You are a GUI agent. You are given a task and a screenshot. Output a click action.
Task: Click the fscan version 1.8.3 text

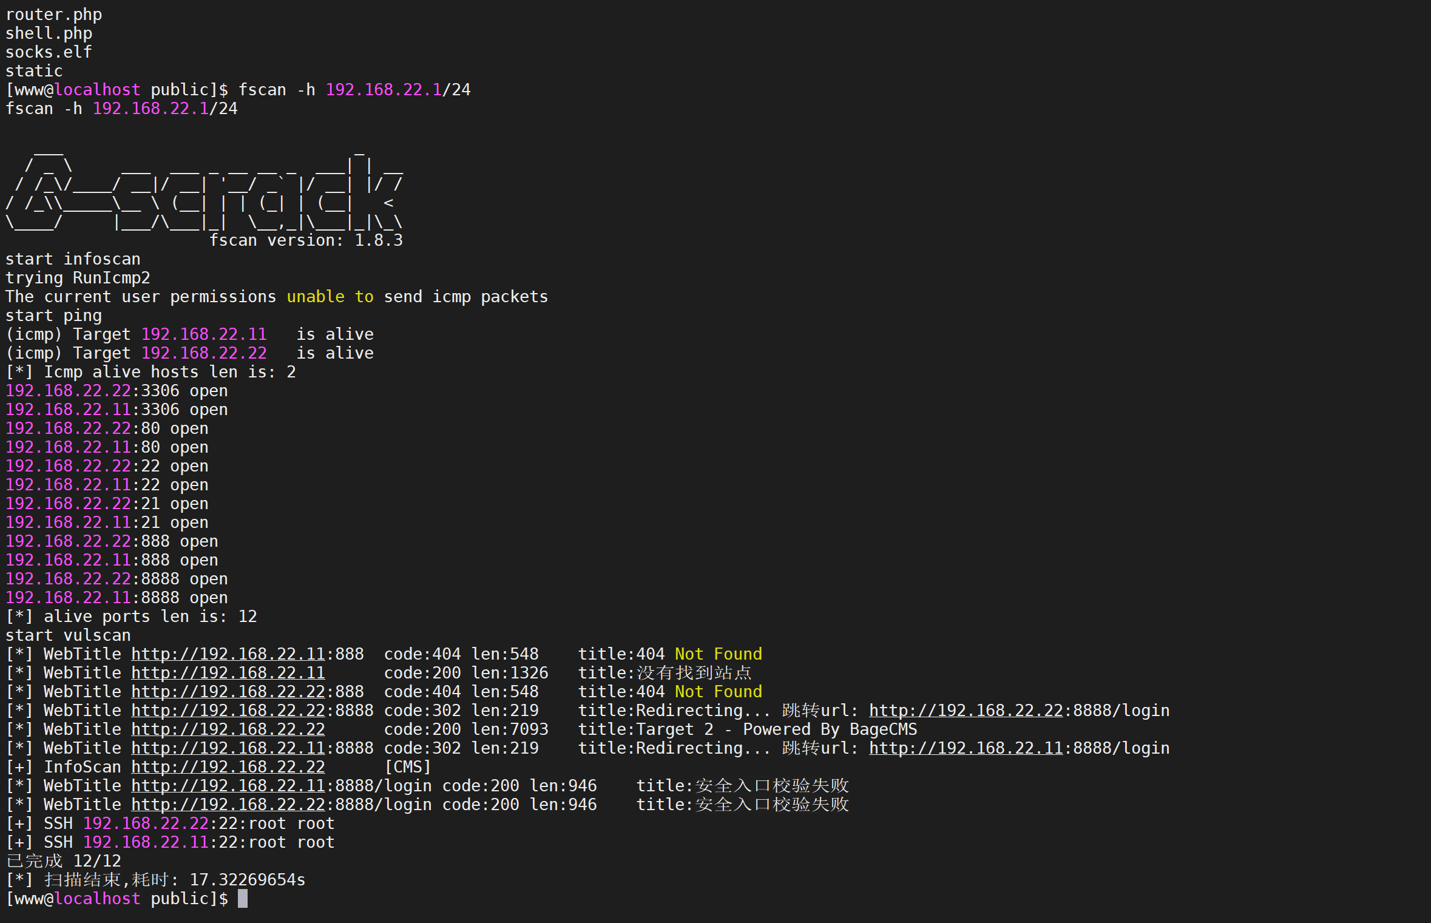click(x=305, y=240)
